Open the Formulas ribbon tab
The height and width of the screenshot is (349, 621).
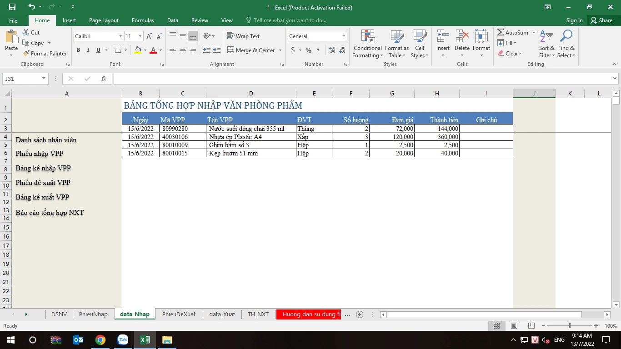click(143, 20)
